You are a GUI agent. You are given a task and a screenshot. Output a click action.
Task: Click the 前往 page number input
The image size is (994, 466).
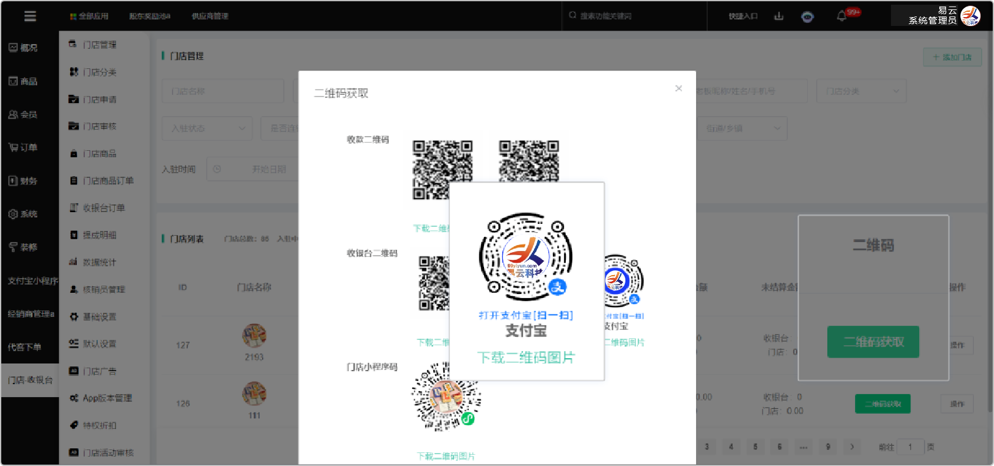pyautogui.click(x=910, y=447)
